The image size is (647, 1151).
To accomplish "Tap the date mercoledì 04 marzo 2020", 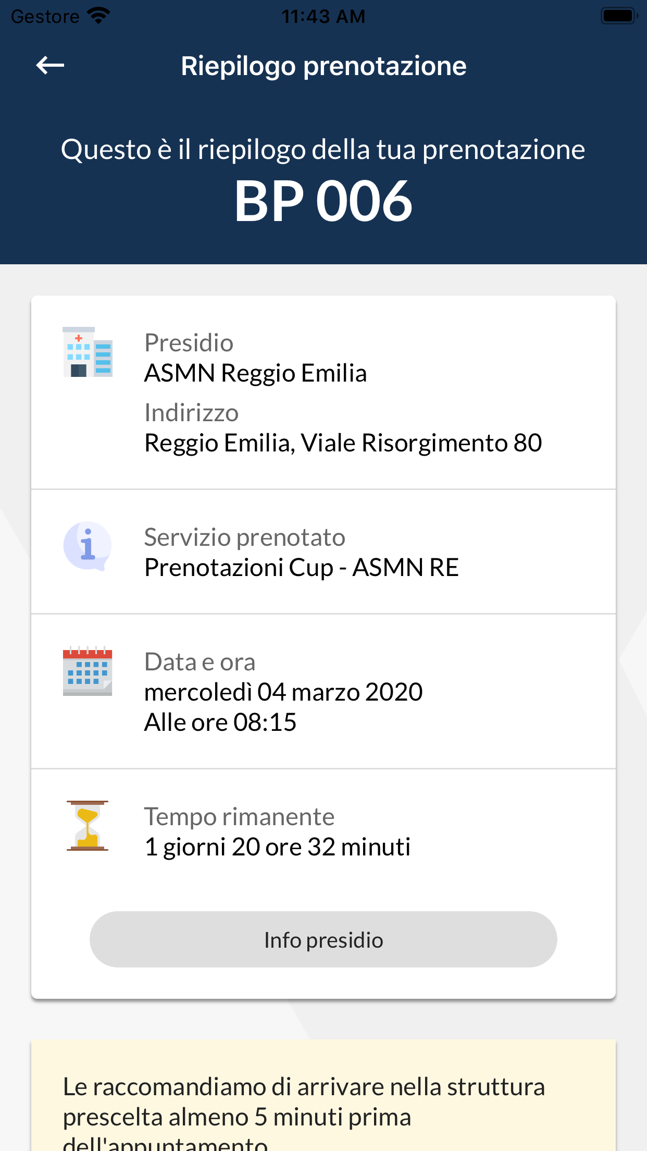I will click(283, 692).
